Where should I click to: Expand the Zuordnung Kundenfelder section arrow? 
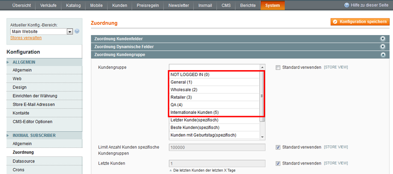(383, 39)
